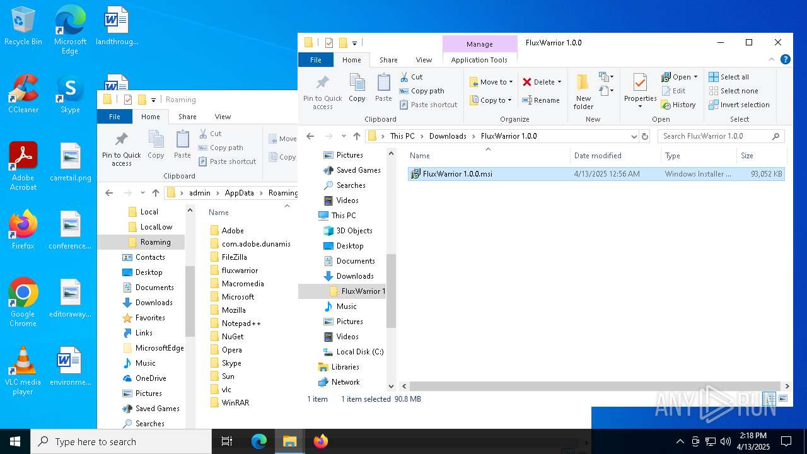The image size is (807, 454).
Task: Open Move to dropdown in Organize group
Action: [x=491, y=82]
